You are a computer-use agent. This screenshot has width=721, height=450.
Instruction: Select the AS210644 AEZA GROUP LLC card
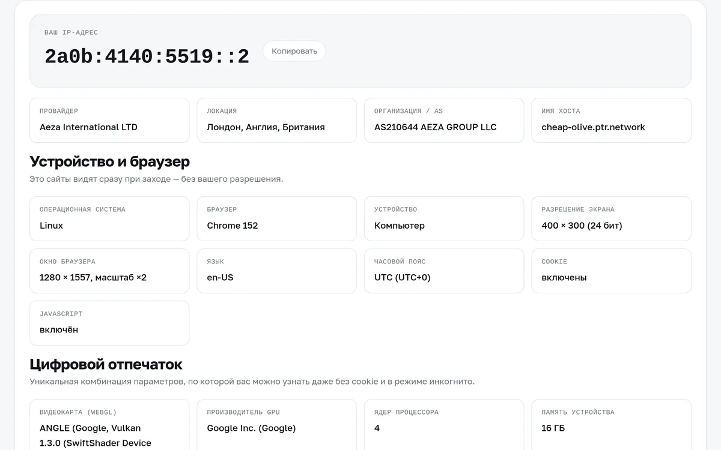click(x=444, y=121)
